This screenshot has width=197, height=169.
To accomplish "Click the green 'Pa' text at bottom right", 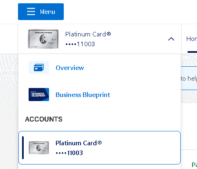I will 194,164.
